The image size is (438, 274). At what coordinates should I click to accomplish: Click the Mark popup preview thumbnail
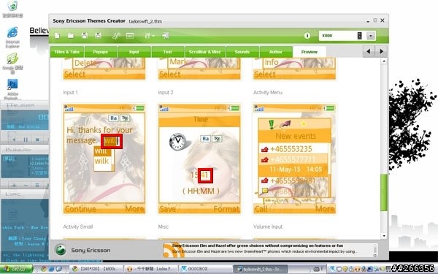[199, 69]
